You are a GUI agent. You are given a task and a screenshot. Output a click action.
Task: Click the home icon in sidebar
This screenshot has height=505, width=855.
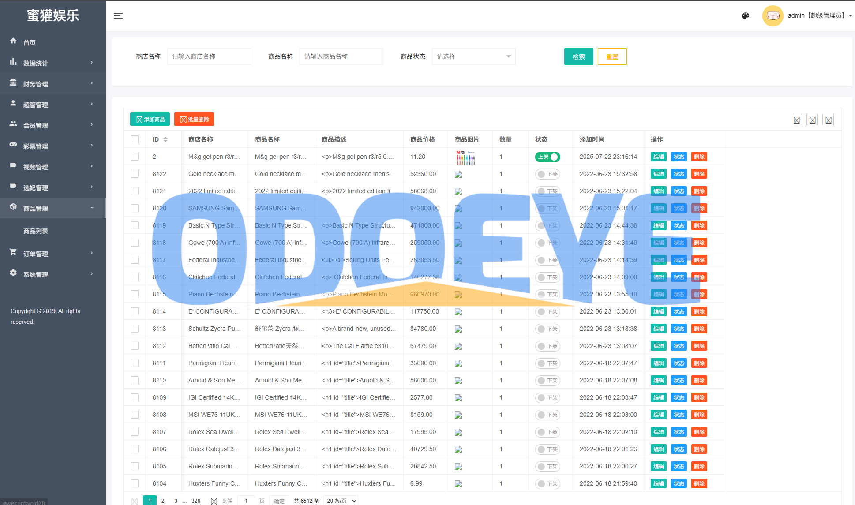coord(13,41)
